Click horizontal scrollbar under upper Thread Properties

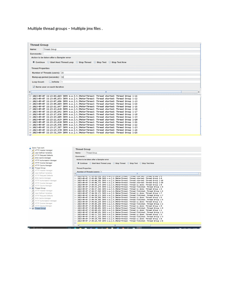click(106, 92)
